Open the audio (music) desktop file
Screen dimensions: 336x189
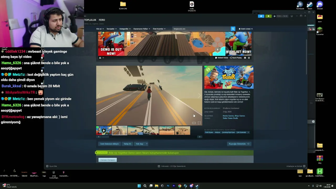click(x=192, y=6)
